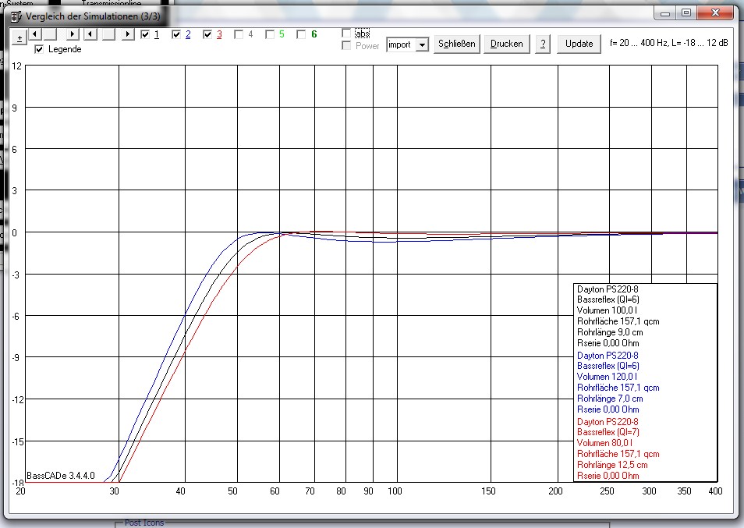The width and height of the screenshot is (744, 528).
Task: Enable the abs checkbox
Action: (346, 34)
